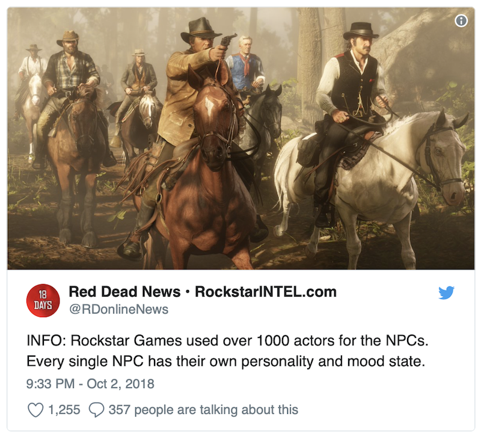Click the 1,255 likes count
The image size is (481, 438).
point(64,410)
